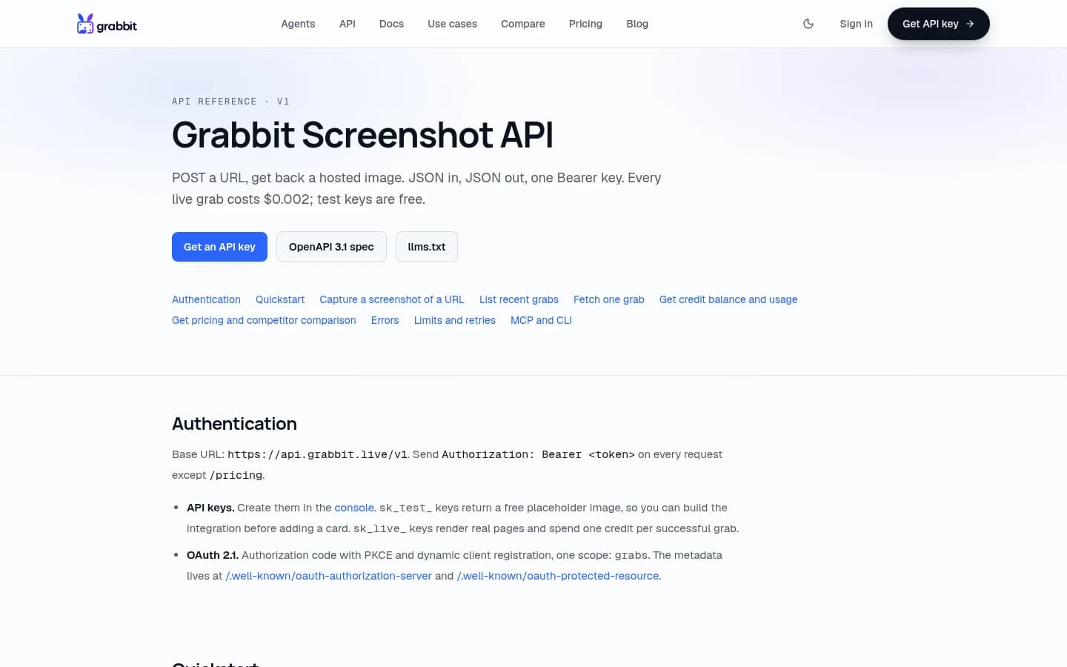
Task: Open the OpenAPI 3.1 spec button
Action: pyautogui.click(x=331, y=247)
